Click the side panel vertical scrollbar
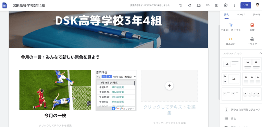262x127 pixels. [x=219, y=62]
